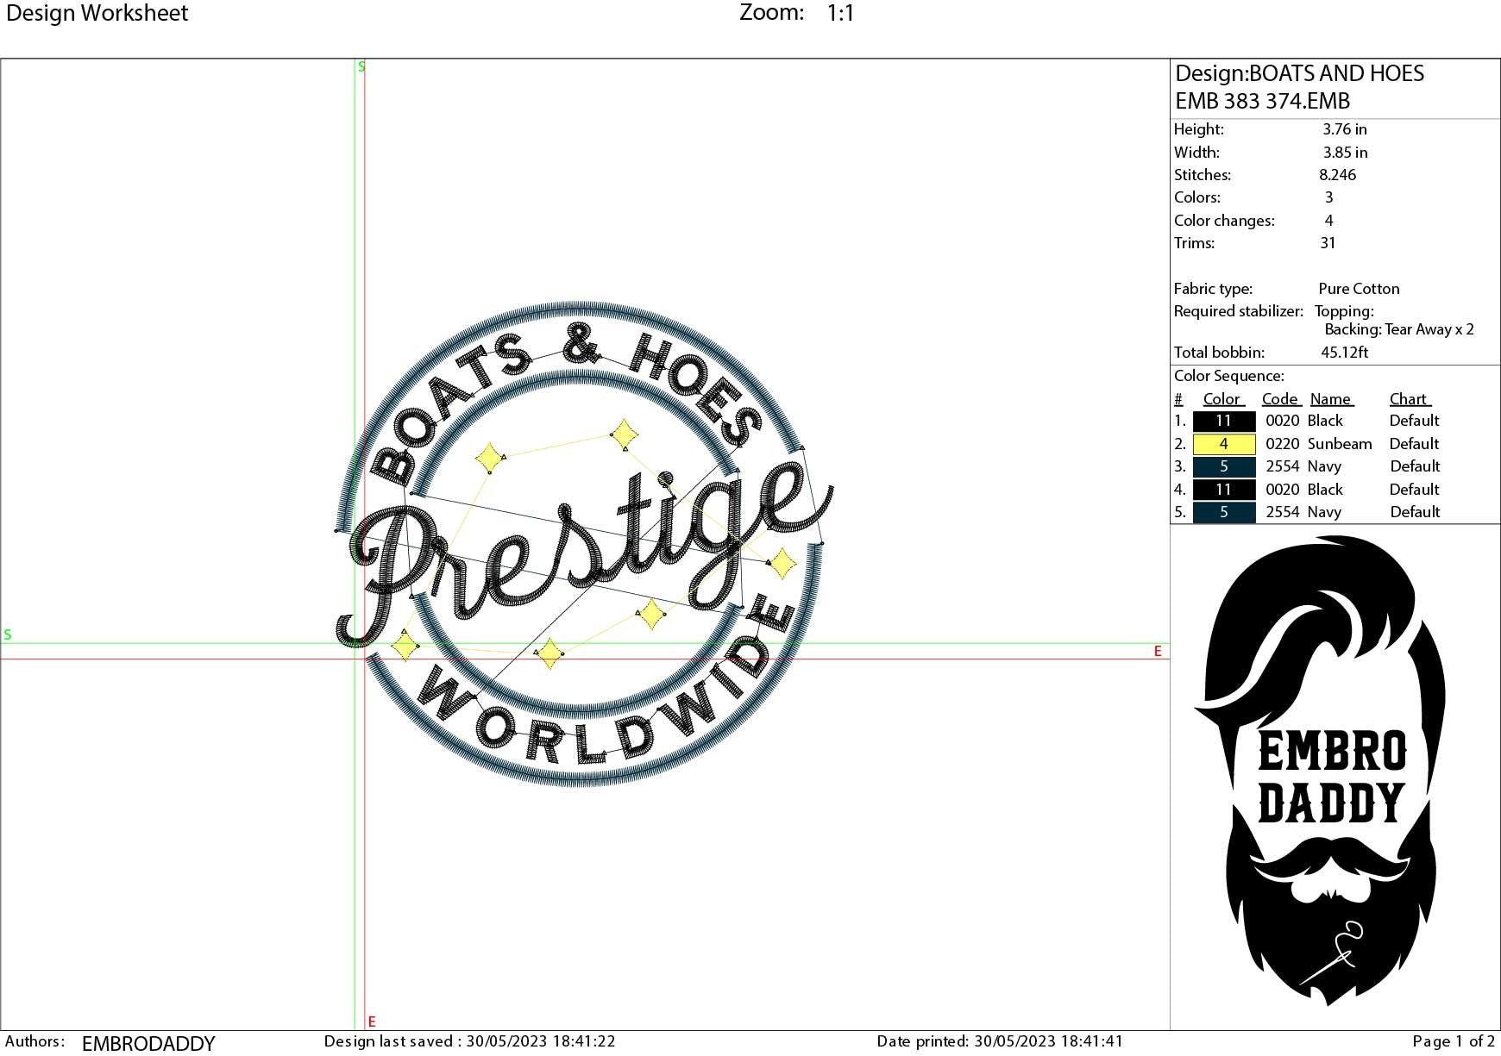
Task: Open the Required stabilizer details
Action: (x=1238, y=311)
